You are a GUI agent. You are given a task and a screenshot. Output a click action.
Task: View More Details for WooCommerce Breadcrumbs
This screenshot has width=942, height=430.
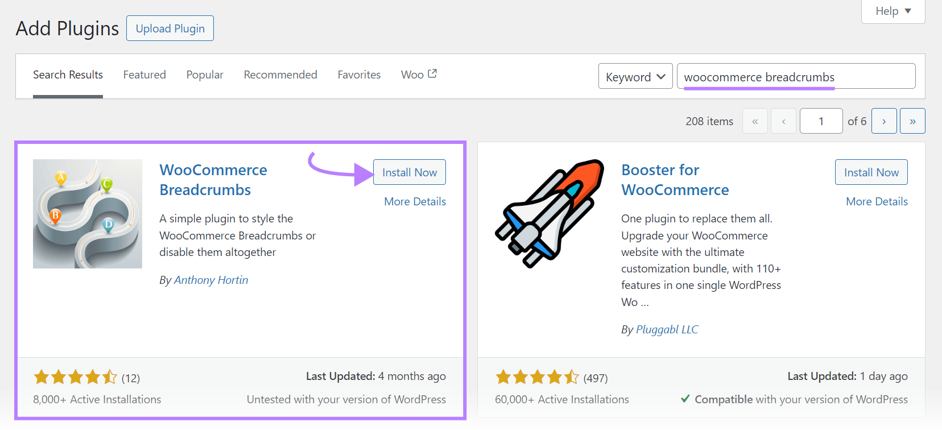click(415, 201)
